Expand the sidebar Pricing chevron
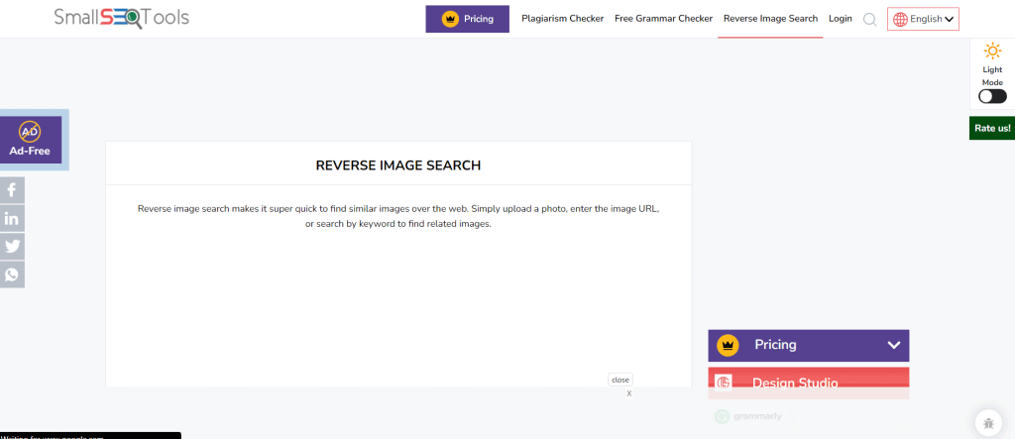The height and width of the screenshot is (439, 1015). [x=894, y=345]
